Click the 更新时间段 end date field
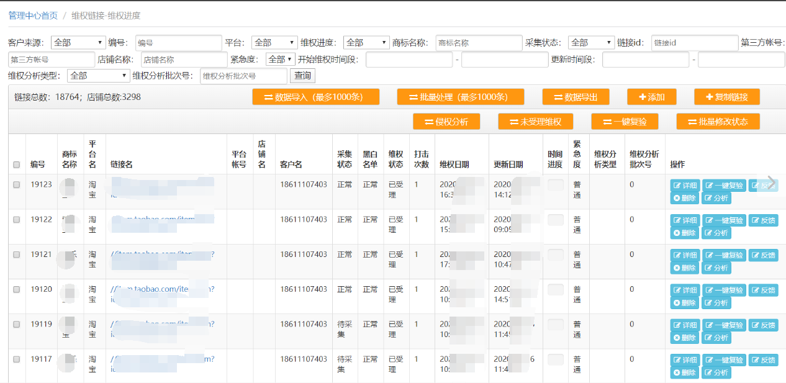 pos(741,60)
